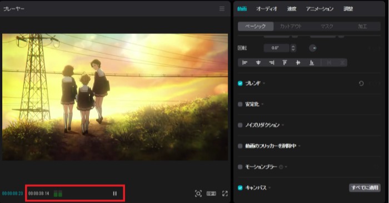The image size is (389, 203).
Task: Click the 回転 angle field showing 0.0°
Action: [276, 48]
